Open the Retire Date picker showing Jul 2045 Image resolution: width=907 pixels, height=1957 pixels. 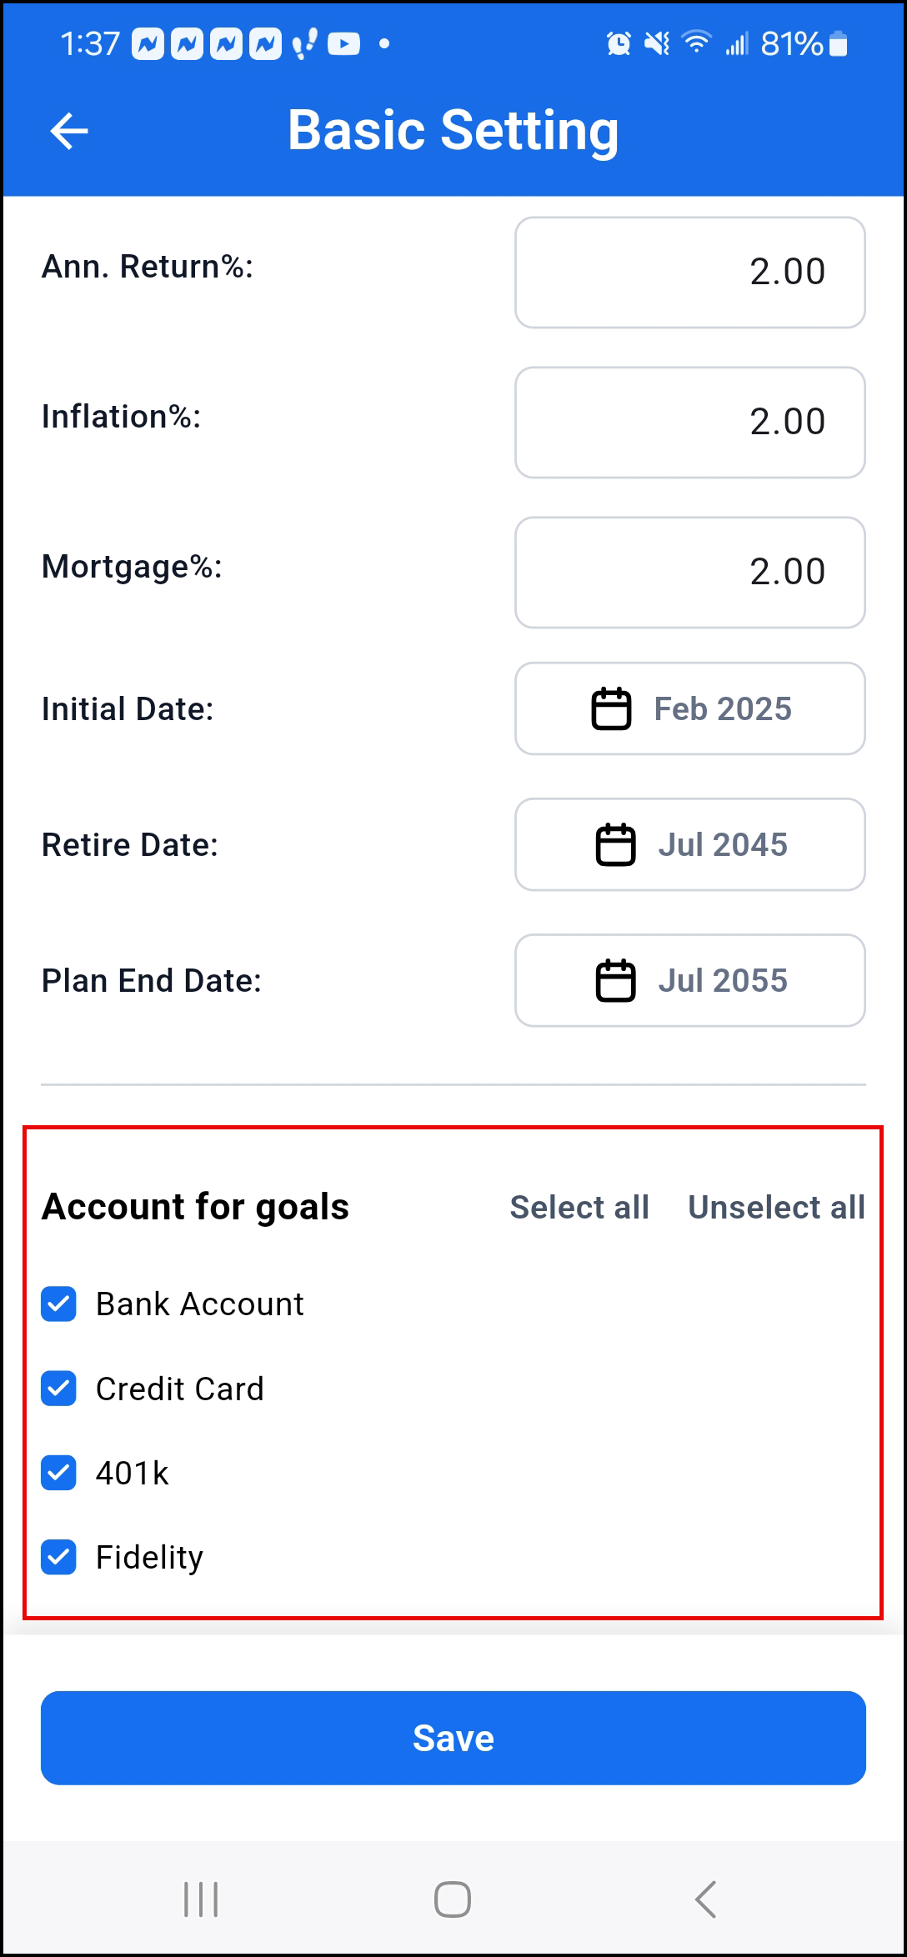click(x=690, y=845)
